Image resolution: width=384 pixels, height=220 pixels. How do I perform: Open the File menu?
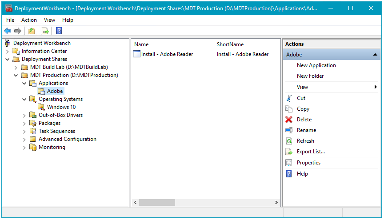10,20
